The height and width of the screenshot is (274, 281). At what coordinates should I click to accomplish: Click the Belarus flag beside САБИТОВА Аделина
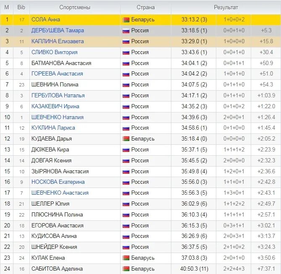point(126,269)
